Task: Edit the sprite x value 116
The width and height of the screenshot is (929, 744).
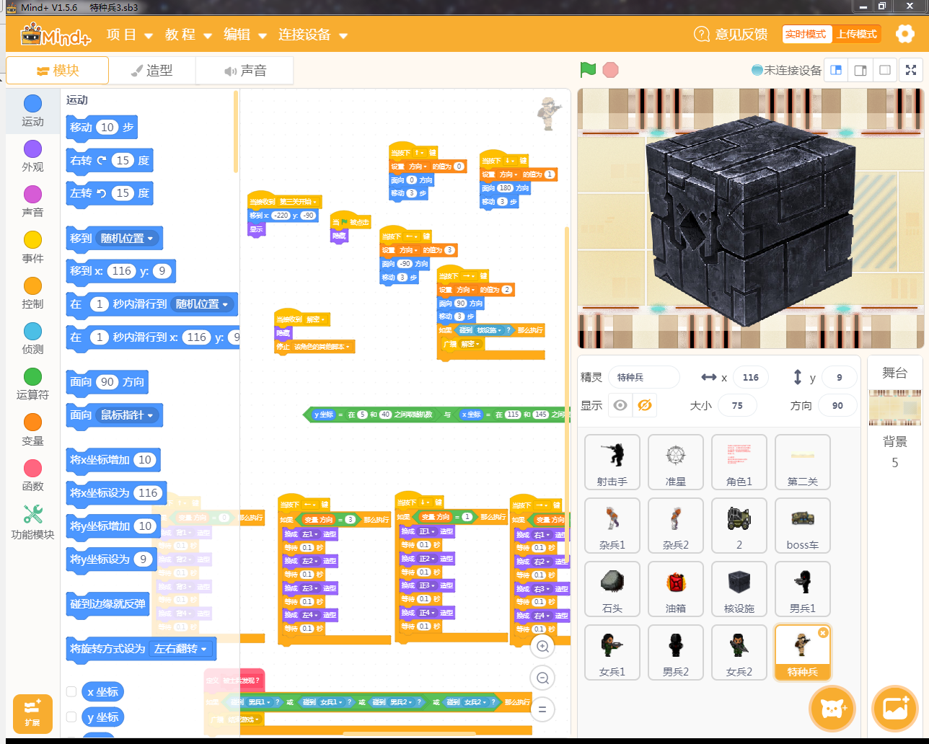Action: pyautogui.click(x=750, y=377)
